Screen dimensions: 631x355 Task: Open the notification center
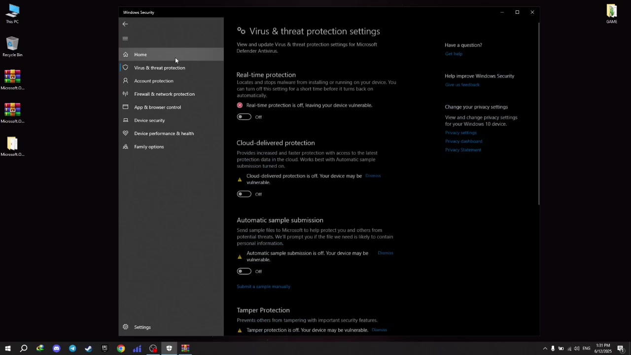pos(621,349)
